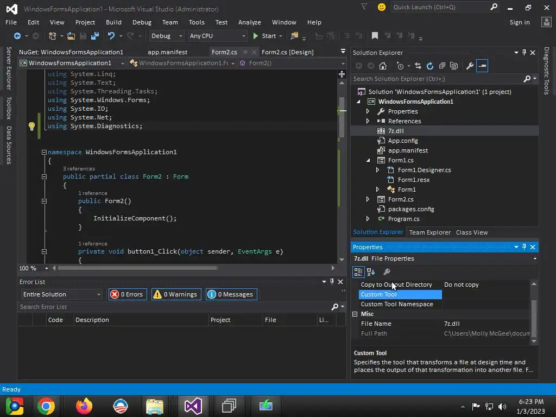The image size is (556, 417).
Task: Sort properties alphabetically
Action: pos(371,272)
